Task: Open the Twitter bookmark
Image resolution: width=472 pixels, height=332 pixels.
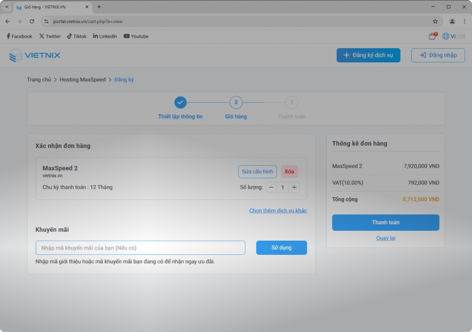Action: pyautogui.click(x=50, y=36)
